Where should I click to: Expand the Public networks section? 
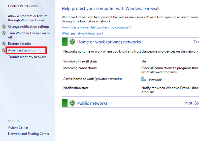pyautogui.click(x=92, y=103)
